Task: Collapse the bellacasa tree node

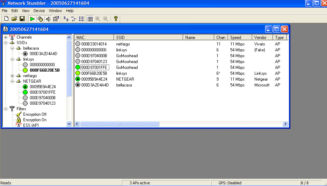Action: [x=12, y=48]
